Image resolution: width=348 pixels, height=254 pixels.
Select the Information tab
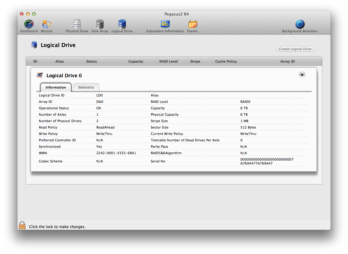(56, 87)
